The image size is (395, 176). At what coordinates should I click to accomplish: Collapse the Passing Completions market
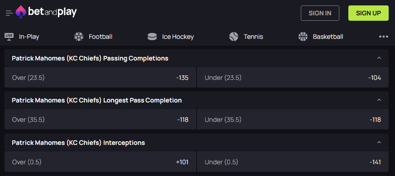pos(379,58)
